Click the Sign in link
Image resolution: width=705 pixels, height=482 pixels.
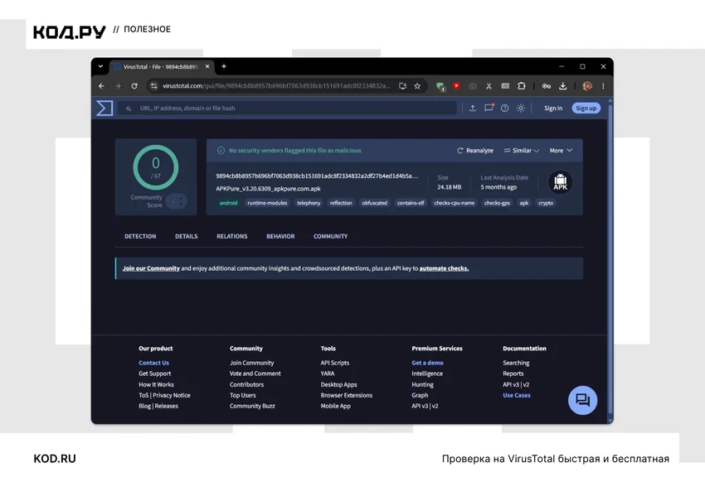click(553, 108)
